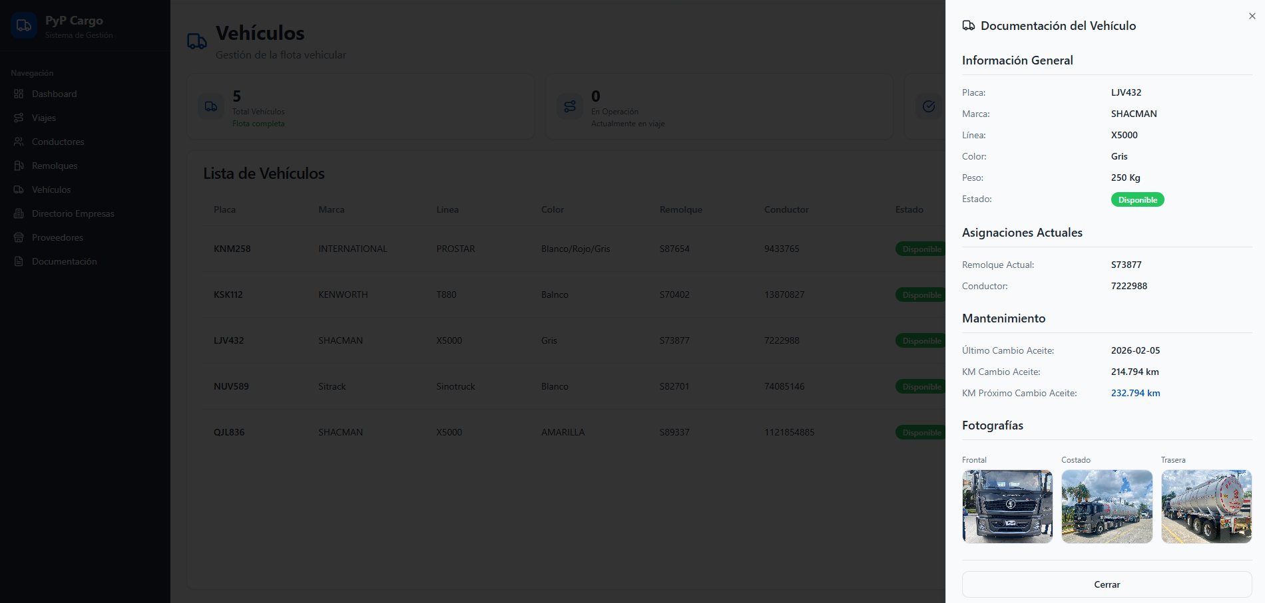Click the Proveedores store icon in sidebar
Screen dimensions: 1265x603
point(19,237)
